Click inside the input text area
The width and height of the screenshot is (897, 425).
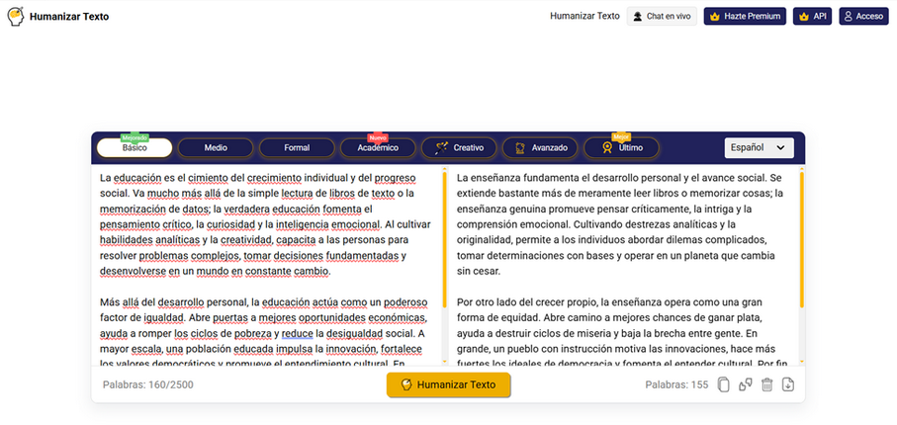click(x=267, y=266)
